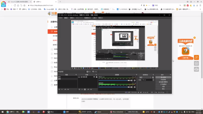The width and height of the screenshot is (203, 114).
Task: Switch to the first browser tab
Action: click(x=20, y=2)
